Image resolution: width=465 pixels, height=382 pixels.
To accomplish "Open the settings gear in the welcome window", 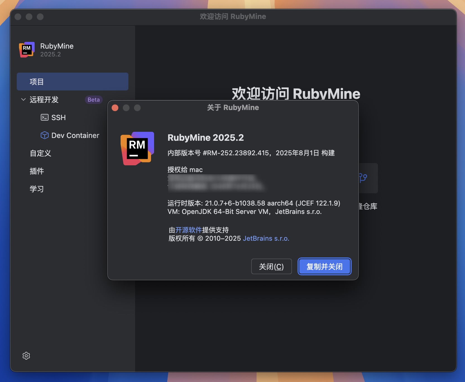I will pos(26,355).
